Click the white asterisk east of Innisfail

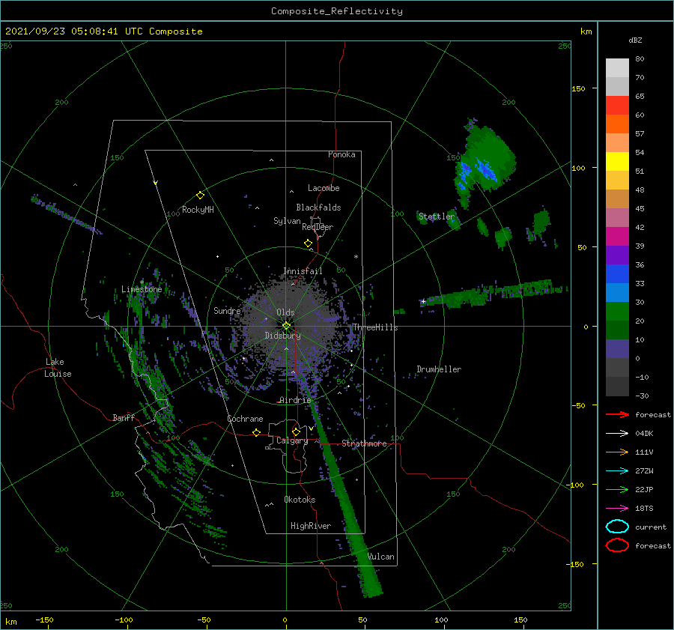click(x=356, y=257)
